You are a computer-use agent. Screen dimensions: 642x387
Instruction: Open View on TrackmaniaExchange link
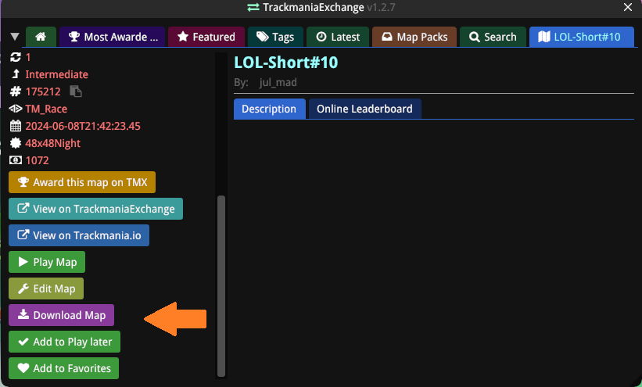coord(96,209)
